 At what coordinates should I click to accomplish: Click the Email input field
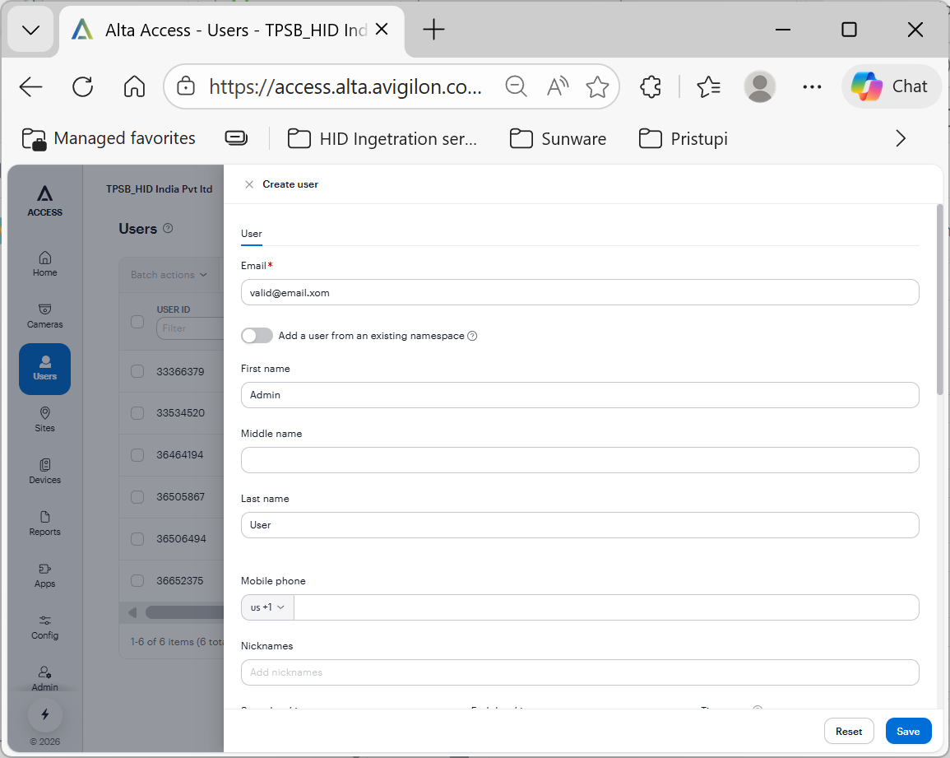pos(580,292)
